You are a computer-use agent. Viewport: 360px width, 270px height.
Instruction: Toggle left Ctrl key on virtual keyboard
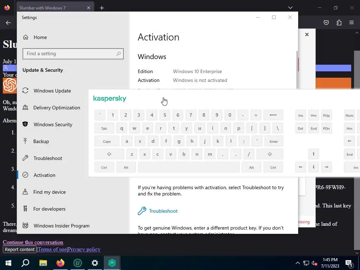pos(104,167)
